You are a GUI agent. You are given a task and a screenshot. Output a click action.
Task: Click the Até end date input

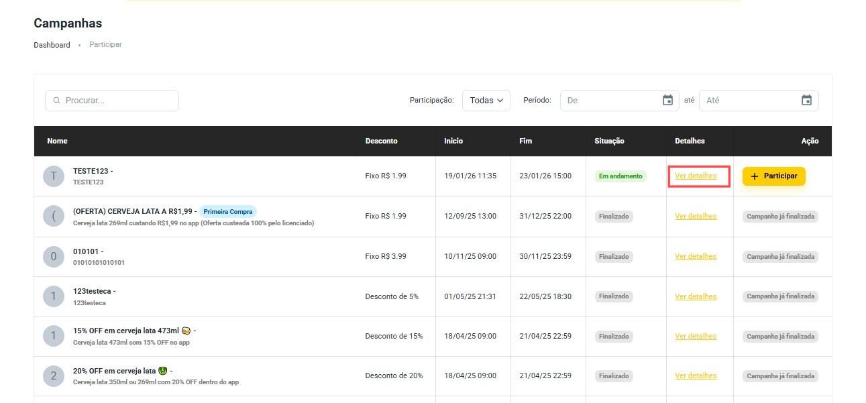tap(759, 100)
